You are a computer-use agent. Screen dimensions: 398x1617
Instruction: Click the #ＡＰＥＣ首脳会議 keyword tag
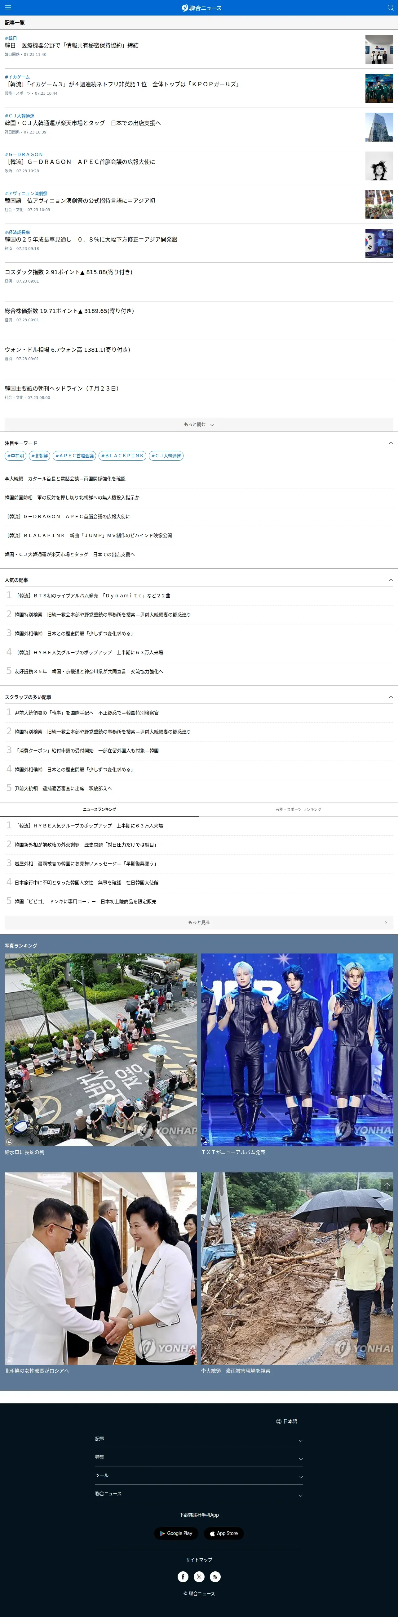74,456
